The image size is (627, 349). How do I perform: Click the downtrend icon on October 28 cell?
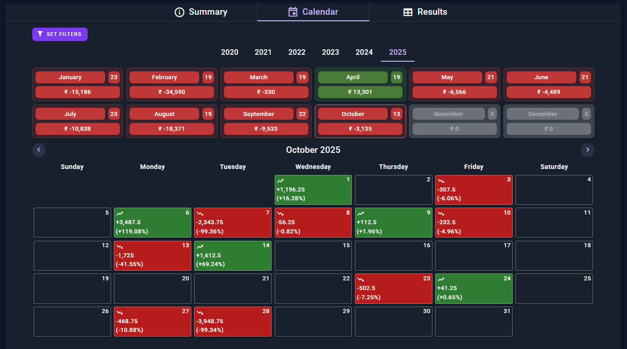tap(200, 312)
